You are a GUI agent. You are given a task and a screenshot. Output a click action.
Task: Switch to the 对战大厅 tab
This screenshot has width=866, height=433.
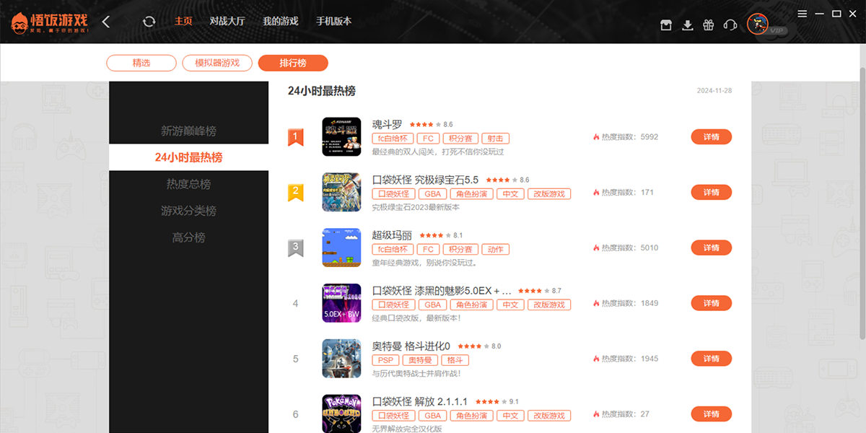pyautogui.click(x=227, y=22)
